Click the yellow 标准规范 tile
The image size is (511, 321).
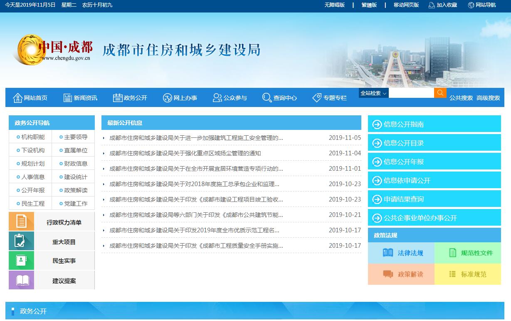(467, 274)
